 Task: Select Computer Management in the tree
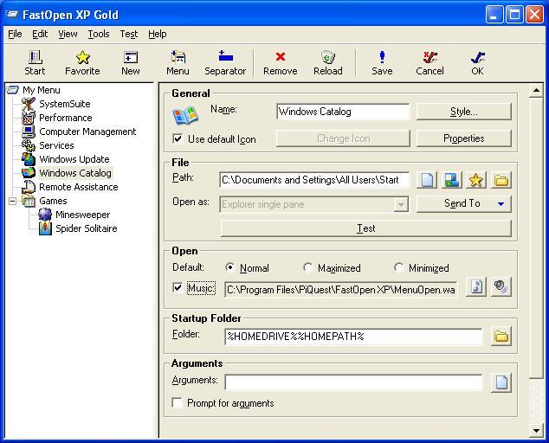[x=87, y=132]
